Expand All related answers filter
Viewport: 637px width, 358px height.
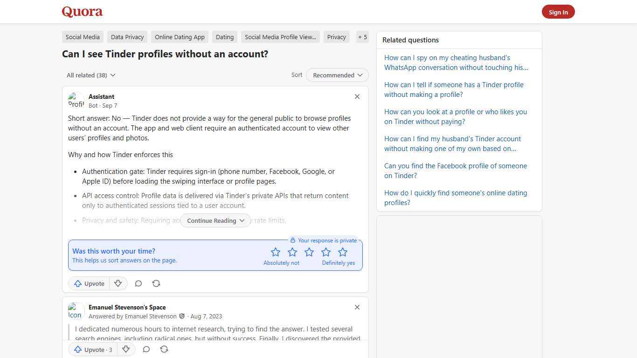[x=91, y=75]
